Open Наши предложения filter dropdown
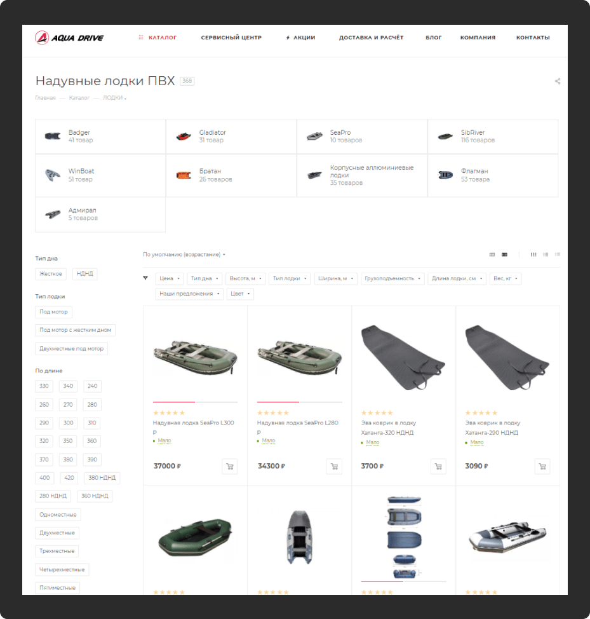The height and width of the screenshot is (619, 590). (189, 294)
